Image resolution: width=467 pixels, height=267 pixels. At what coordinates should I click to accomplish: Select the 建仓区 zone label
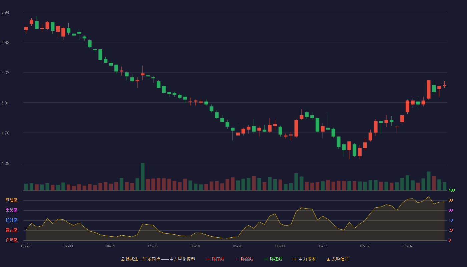[11, 230]
